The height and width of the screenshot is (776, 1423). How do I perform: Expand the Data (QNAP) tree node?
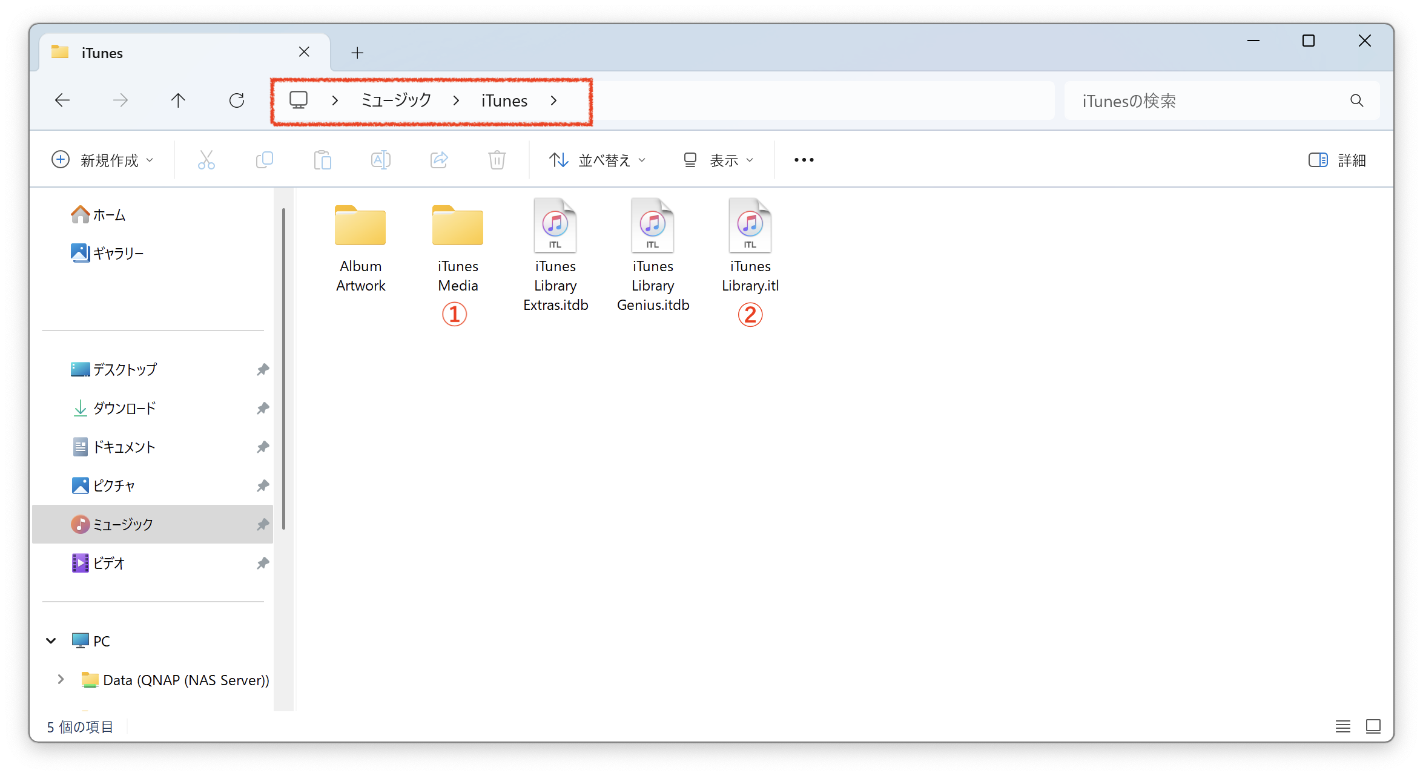(61, 680)
